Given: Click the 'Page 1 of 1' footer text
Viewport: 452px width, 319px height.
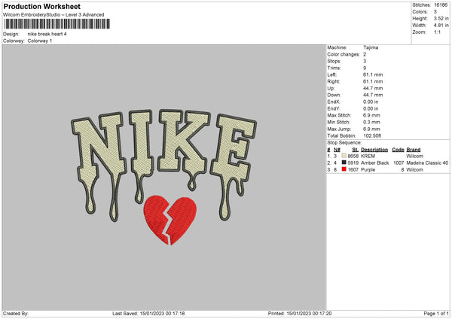Looking at the screenshot, I should pos(436,314).
